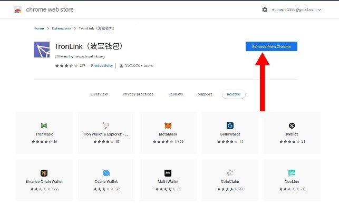This screenshot has width=339, height=204.
Task: Click the CoinClaim icon
Action: [x=230, y=173]
